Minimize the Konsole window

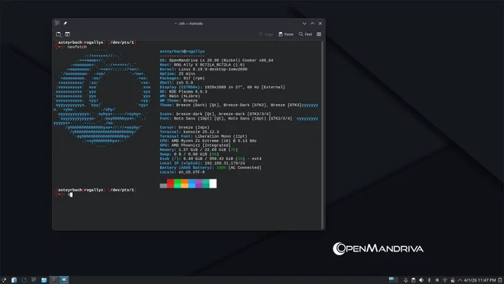tap(305, 24)
